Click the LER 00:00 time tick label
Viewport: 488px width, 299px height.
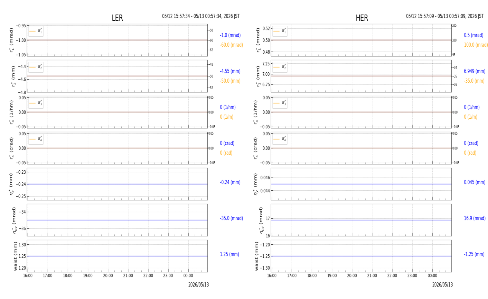188,276
